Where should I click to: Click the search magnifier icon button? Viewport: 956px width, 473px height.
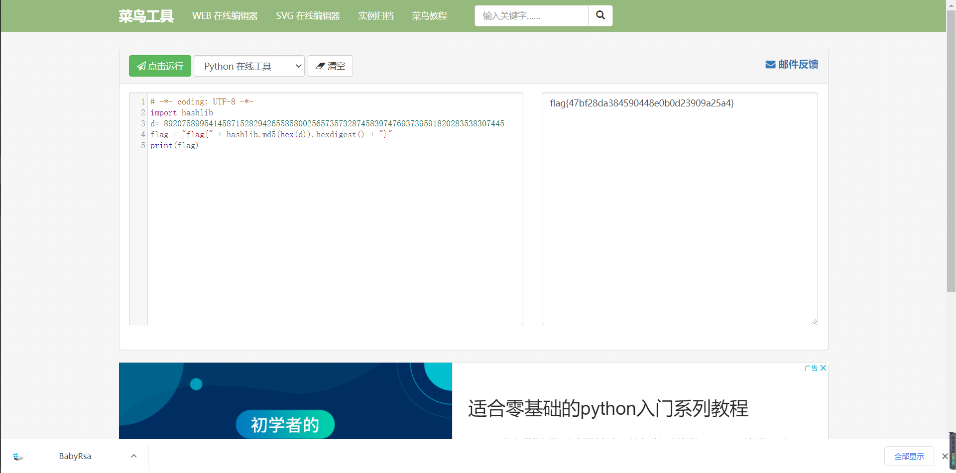(x=600, y=15)
